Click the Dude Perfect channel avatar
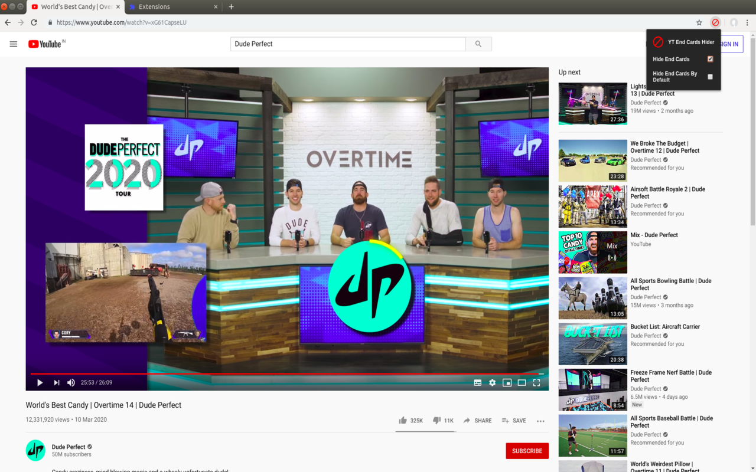Viewport: 756px width, 472px height. click(x=35, y=450)
